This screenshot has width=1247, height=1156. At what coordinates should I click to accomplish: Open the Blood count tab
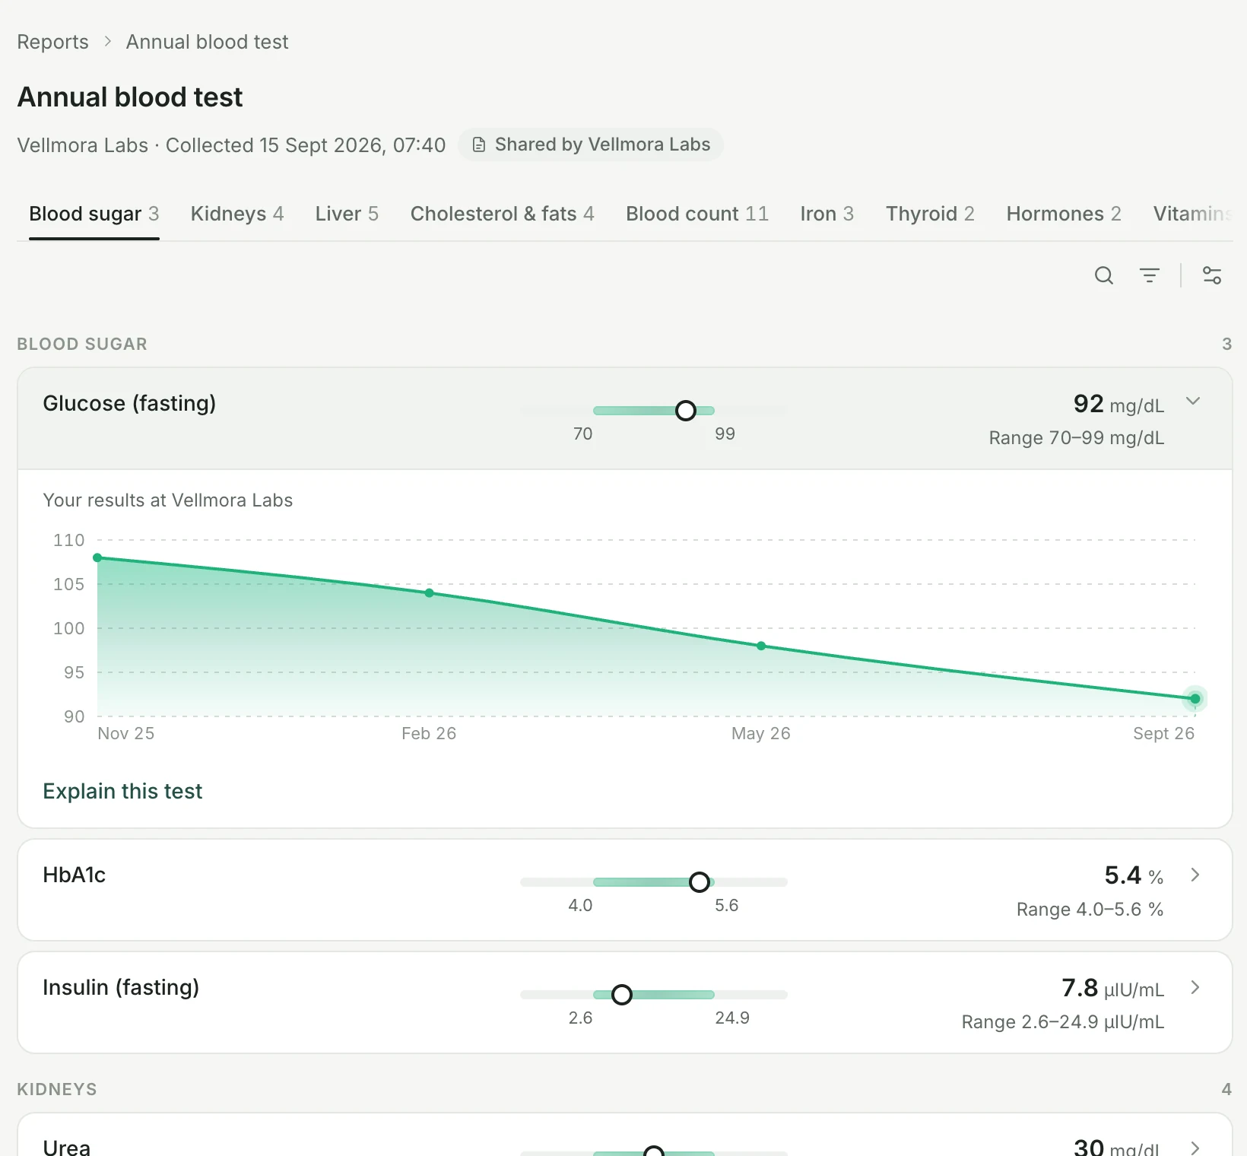click(697, 214)
